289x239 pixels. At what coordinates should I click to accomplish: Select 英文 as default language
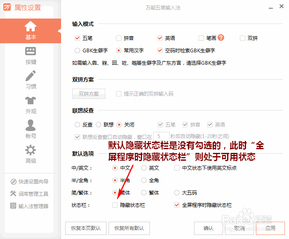click(144, 168)
